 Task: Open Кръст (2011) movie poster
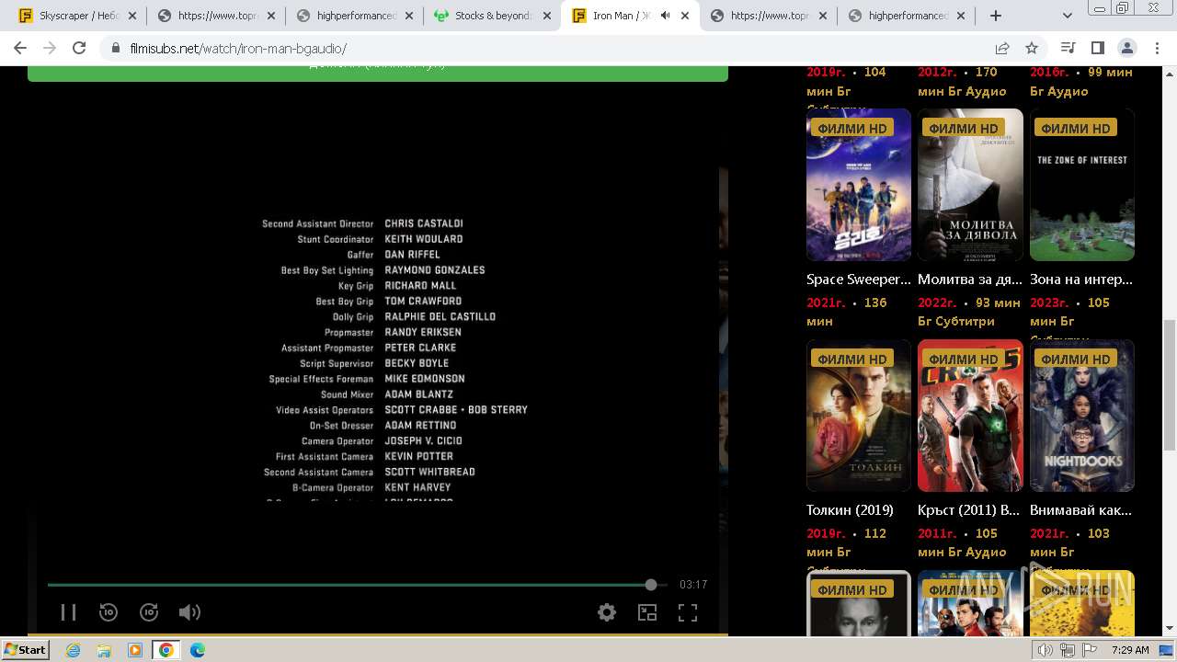click(x=970, y=416)
